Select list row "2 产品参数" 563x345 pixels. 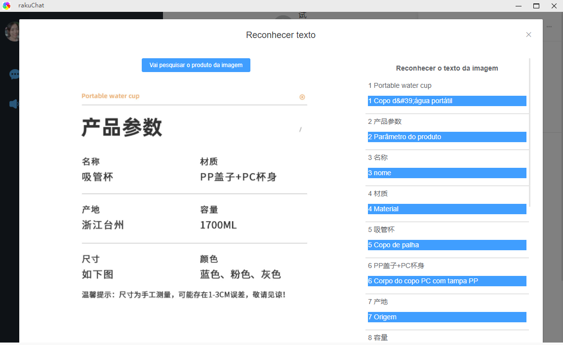[447, 121]
